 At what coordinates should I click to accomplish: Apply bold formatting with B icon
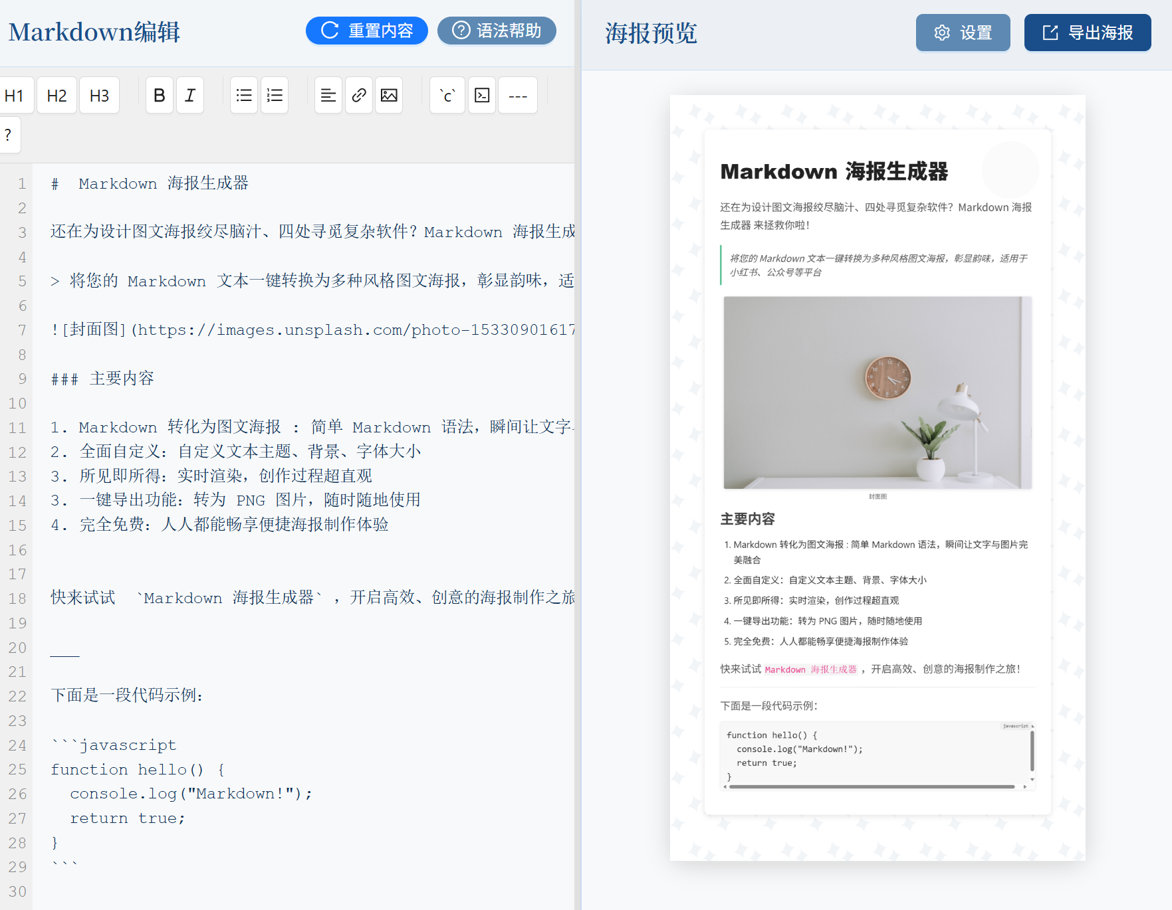[x=160, y=96]
